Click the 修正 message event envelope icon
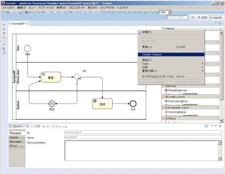The width and height of the screenshot is (225, 174). pyautogui.click(x=52, y=103)
